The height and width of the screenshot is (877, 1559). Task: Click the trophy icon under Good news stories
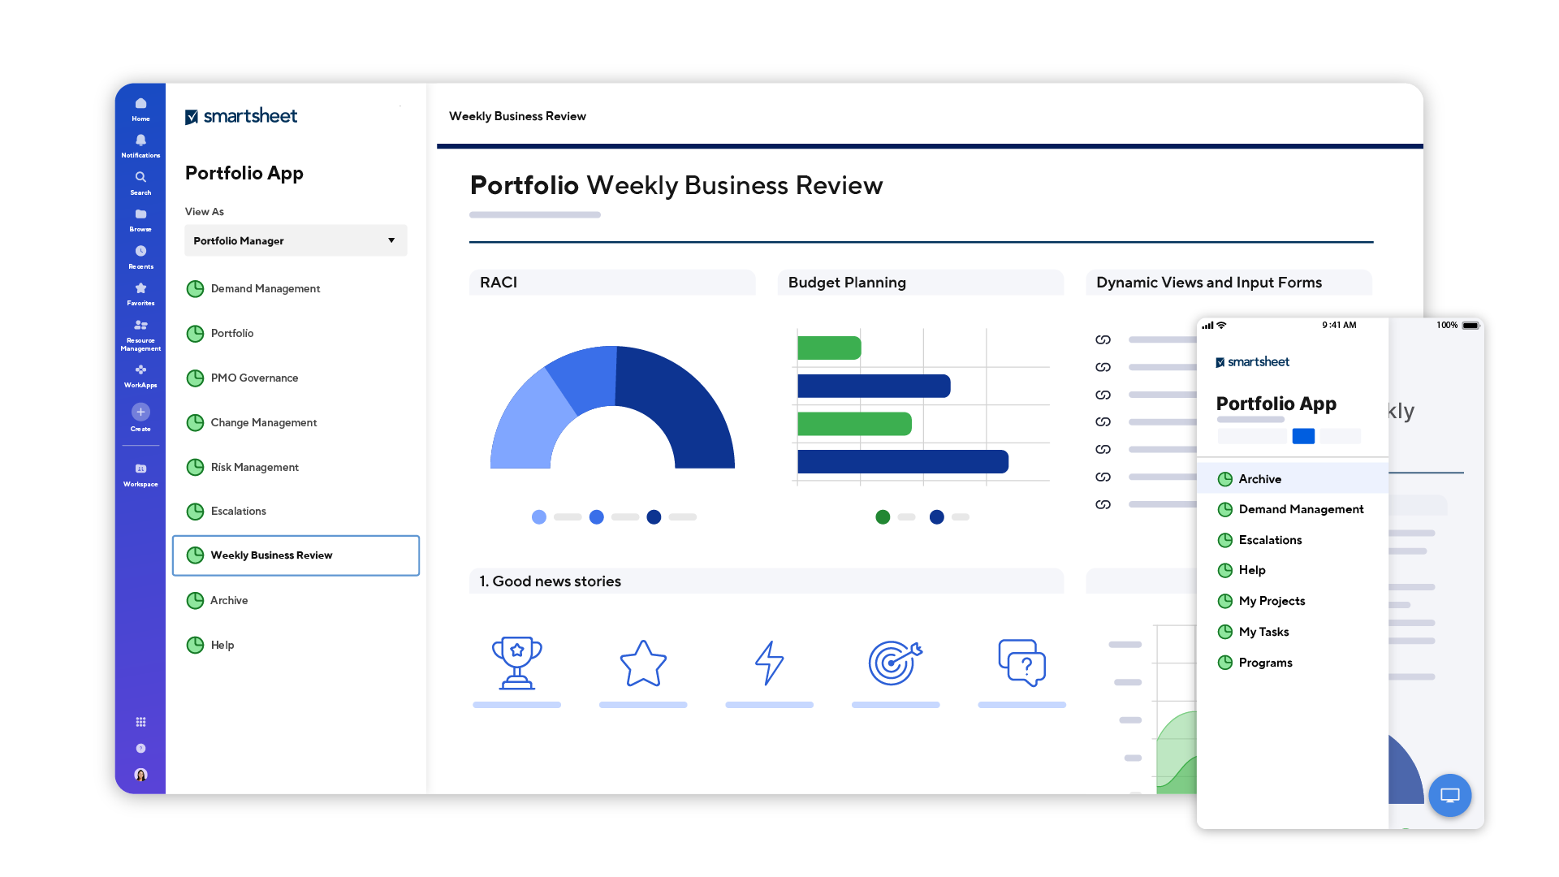517,663
